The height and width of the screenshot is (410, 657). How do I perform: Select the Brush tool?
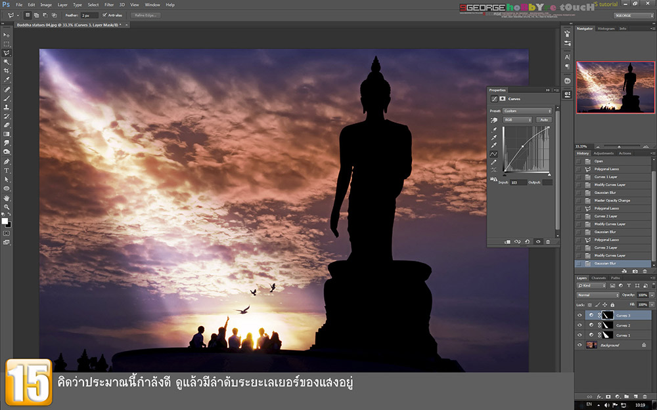7,98
